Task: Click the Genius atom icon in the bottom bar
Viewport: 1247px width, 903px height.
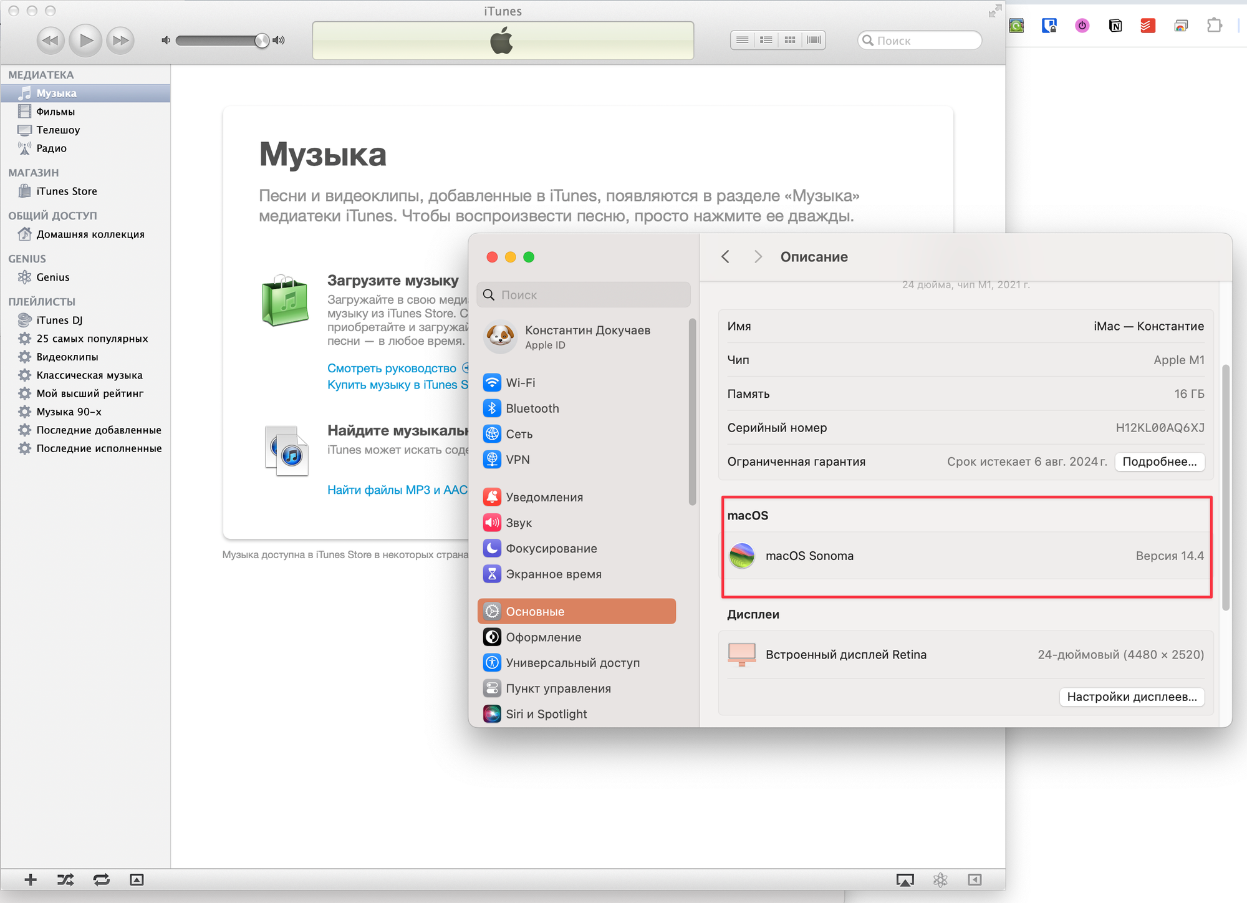Action: [940, 879]
